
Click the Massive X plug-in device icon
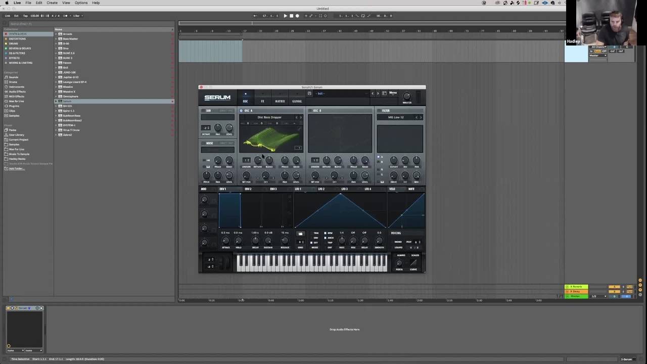point(60,92)
